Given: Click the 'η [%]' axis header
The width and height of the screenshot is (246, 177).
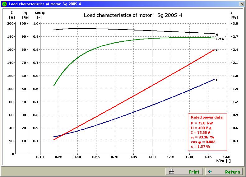Looking at the screenshot, I should 26,15.
